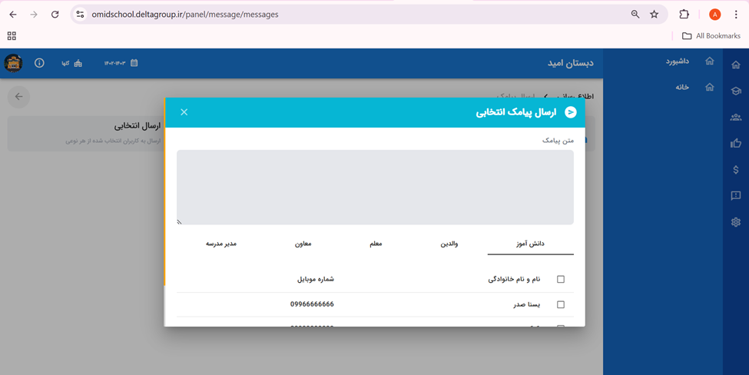Open the browser zoom magnifier icon
The image size is (749, 375).
635,15
